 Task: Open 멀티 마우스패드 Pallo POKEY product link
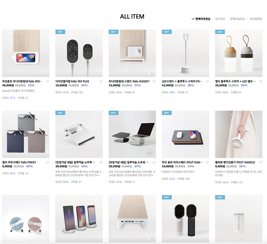pyautogui.click(x=19, y=163)
